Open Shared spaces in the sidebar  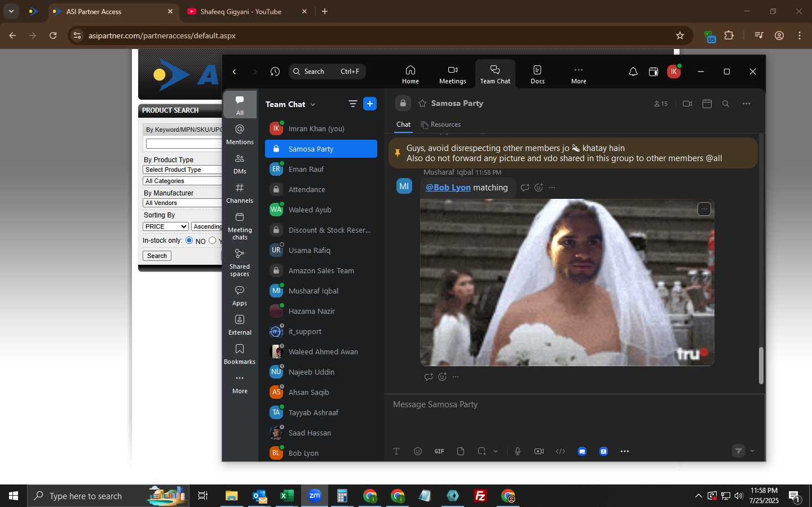coord(240,263)
